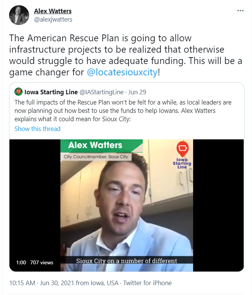Play the embedded Alex Watters video
252x295 pixels.
pyautogui.click(x=127, y=205)
